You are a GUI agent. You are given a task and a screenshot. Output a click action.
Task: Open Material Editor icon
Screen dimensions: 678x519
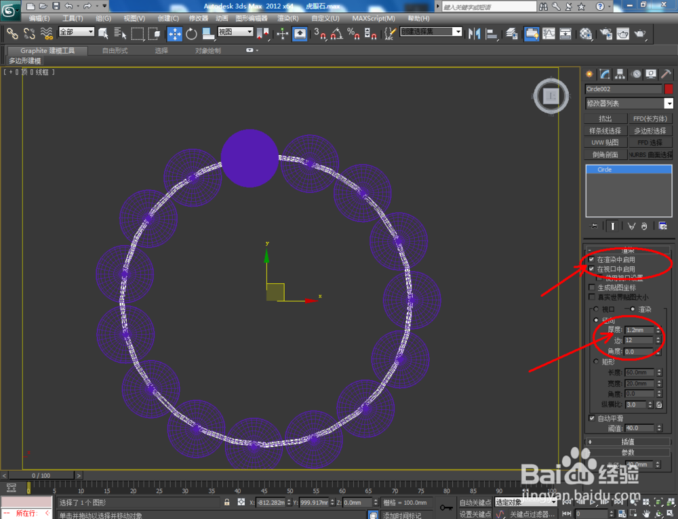[586, 33]
